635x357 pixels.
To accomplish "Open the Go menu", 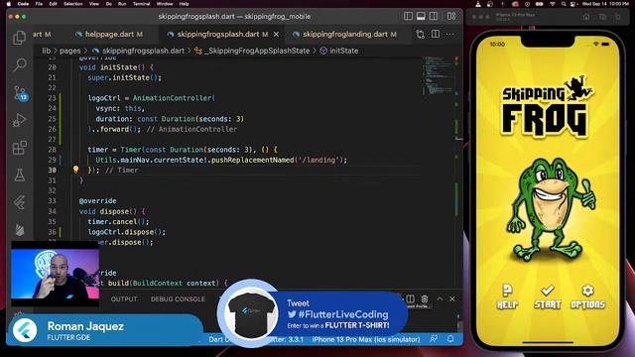I will pos(108,4).
